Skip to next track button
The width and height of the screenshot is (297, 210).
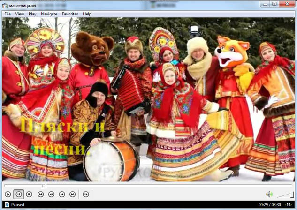pyautogui.click(x=73, y=195)
